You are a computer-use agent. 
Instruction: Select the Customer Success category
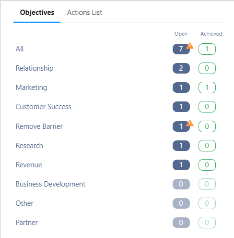(43, 107)
